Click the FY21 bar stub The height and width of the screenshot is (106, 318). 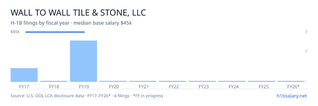point(143,81)
